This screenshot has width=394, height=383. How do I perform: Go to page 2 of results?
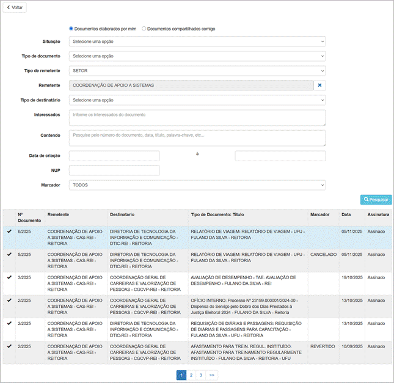(x=191, y=375)
